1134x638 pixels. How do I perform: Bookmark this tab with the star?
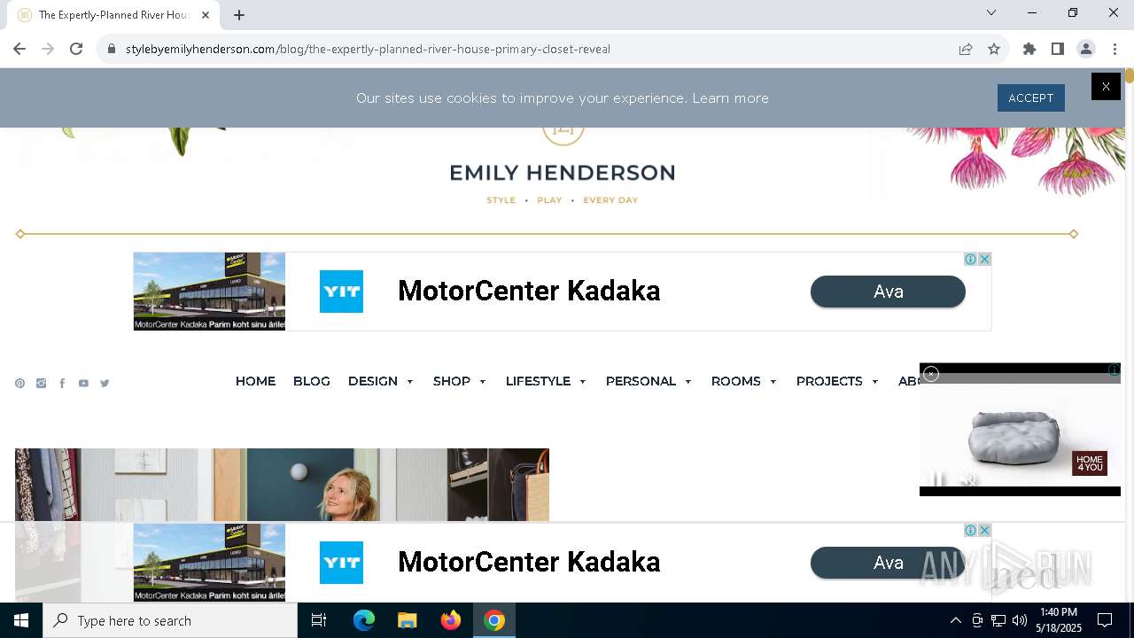click(994, 49)
